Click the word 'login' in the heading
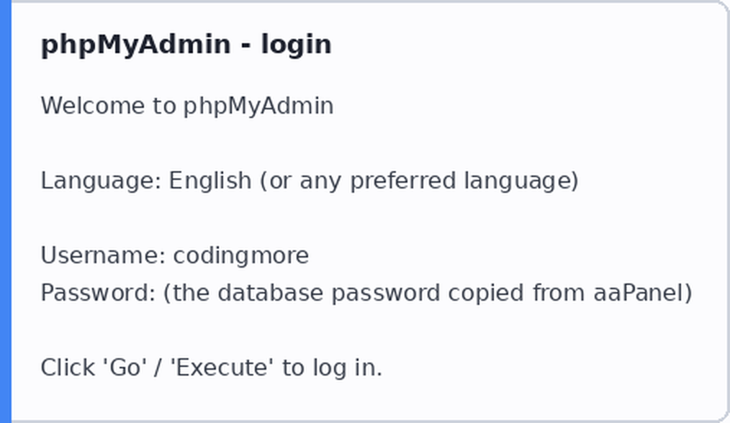The image size is (730, 423). [296, 46]
